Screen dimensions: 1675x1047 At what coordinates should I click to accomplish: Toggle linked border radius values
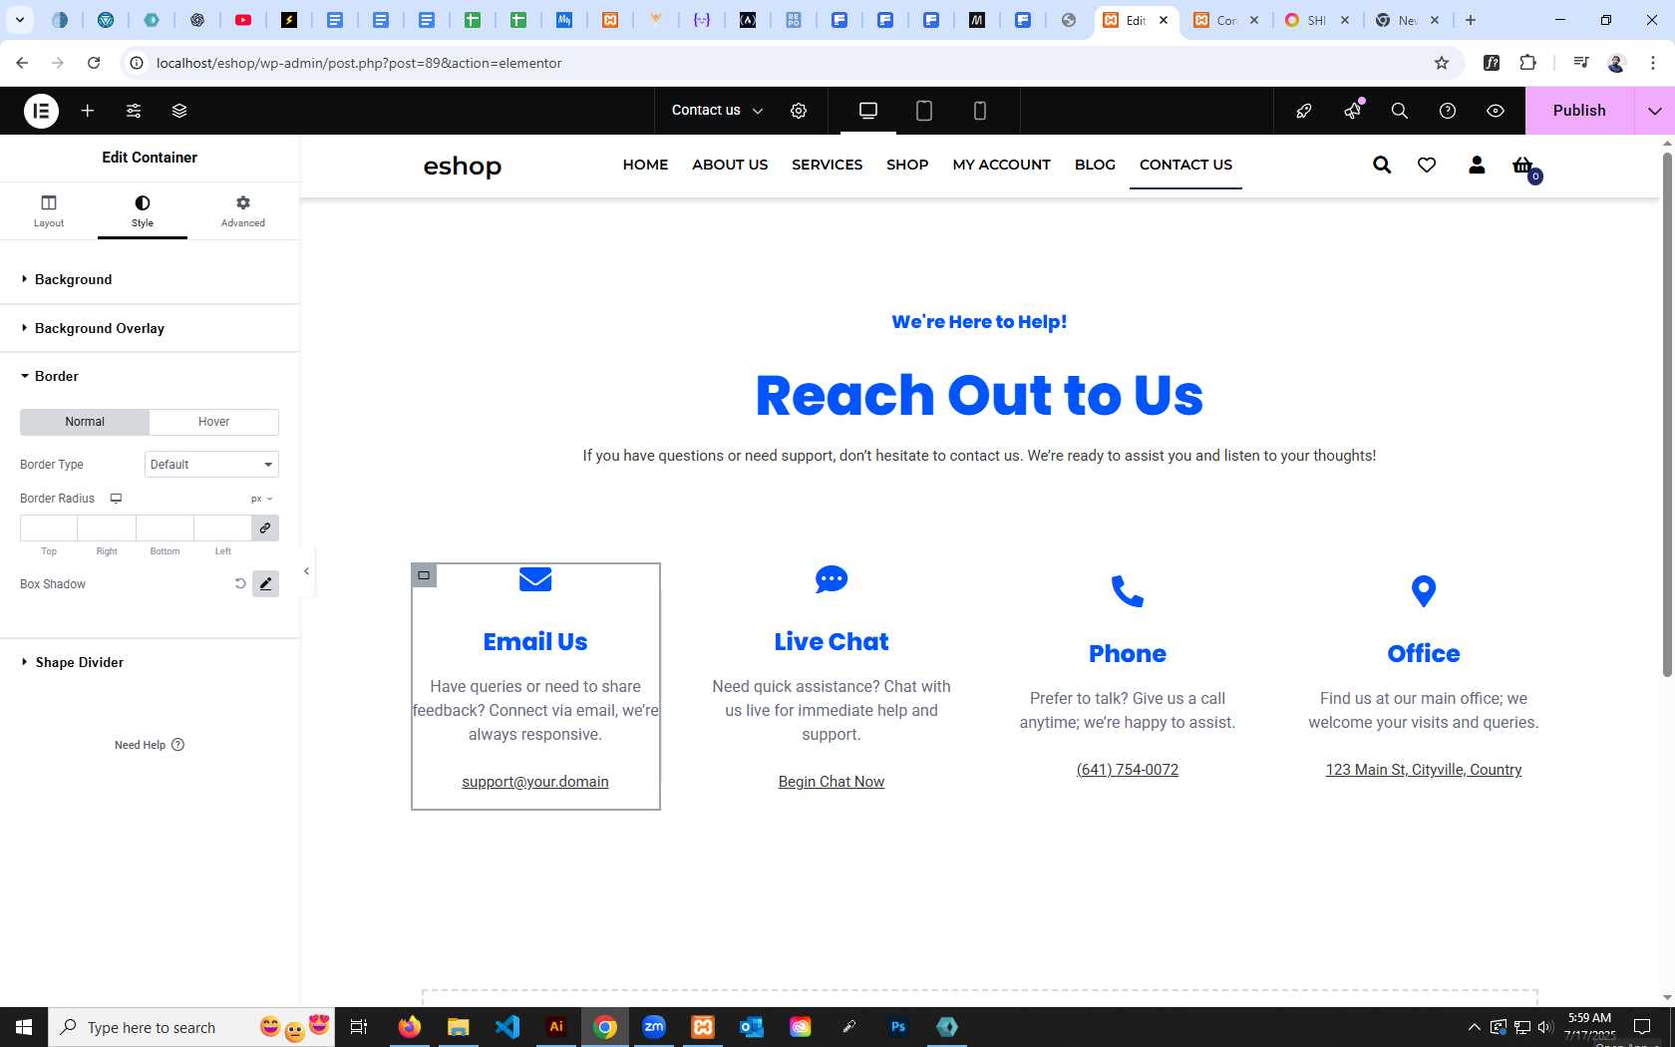[265, 528]
